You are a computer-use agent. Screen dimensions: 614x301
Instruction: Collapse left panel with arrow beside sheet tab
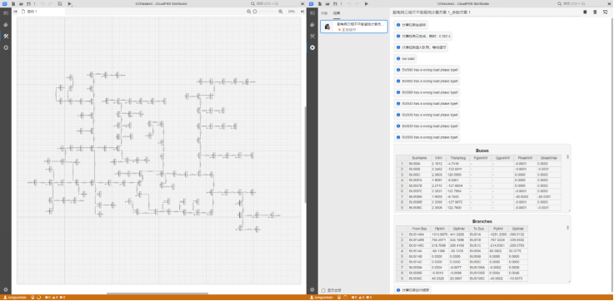pos(16,12)
